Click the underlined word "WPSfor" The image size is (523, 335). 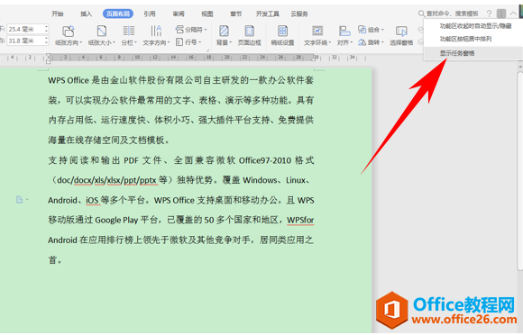[300, 220]
